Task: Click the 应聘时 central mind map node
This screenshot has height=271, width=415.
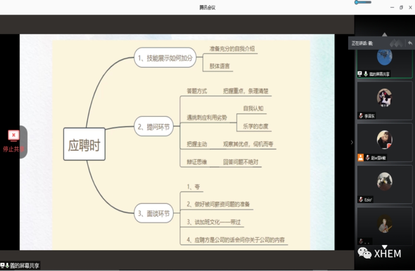Action: [84, 144]
